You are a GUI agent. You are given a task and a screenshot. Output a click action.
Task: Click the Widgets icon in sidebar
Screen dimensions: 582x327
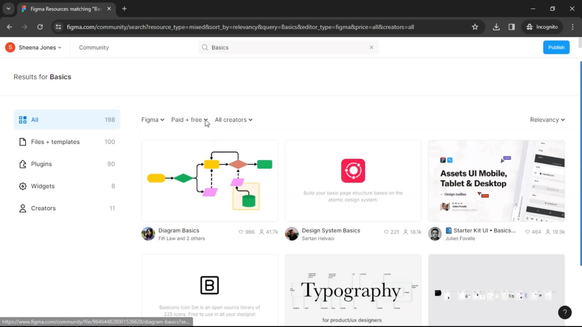pyautogui.click(x=23, y=186)
